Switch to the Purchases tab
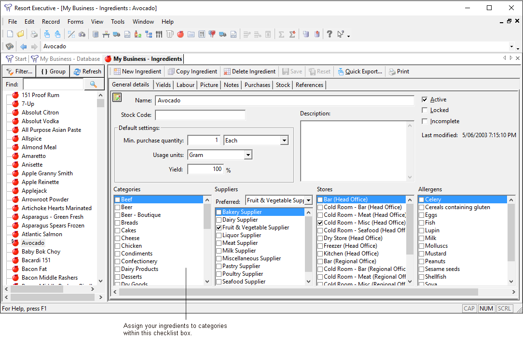This screenshot has width=523, height=340. 257,85
